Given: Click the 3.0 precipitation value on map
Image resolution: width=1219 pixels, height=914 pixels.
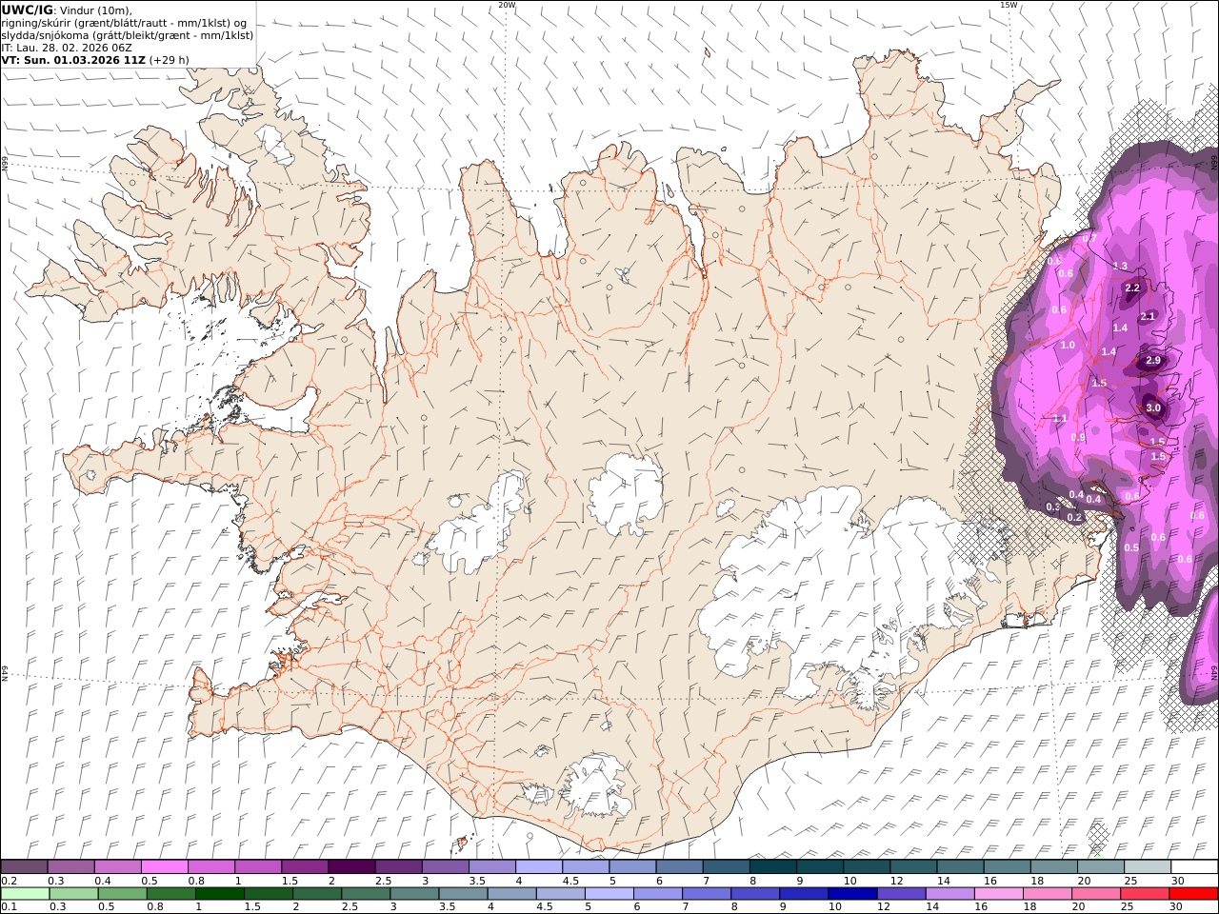Looking at the screenshot, I should (x=1153, y=408).
